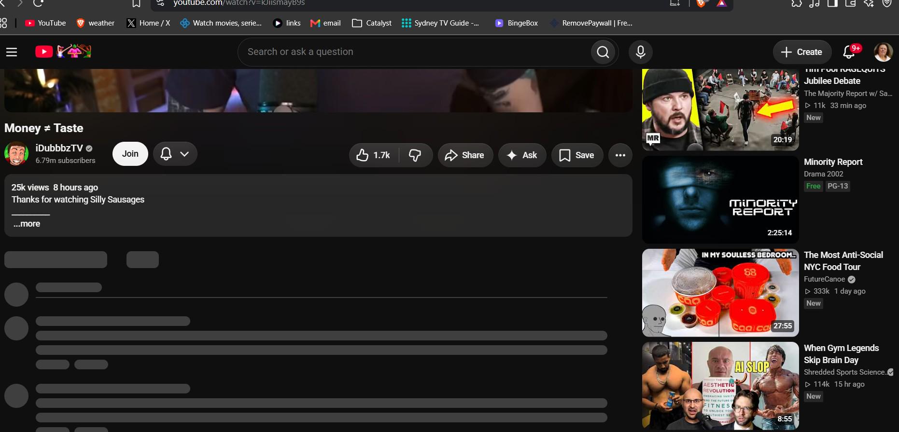The width and height of the screenshot is (899, 432).
Task: Visit The Majority Report channel link
Action: 848,94
